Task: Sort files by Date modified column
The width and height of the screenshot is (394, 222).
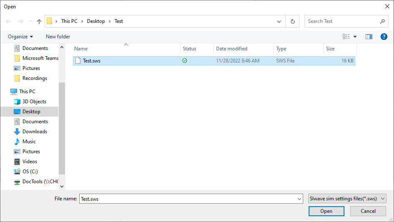Action: point(232,49)
